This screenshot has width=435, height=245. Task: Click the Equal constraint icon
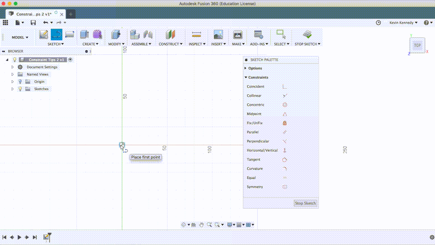(285, 178)
